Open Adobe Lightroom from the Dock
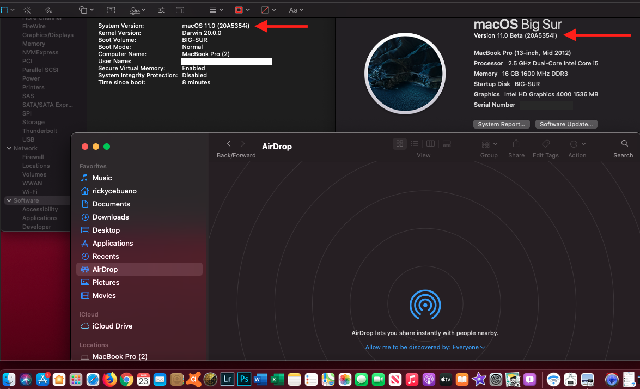The height and width of the screenshot is (389, 640). click(x=227, y=379)
